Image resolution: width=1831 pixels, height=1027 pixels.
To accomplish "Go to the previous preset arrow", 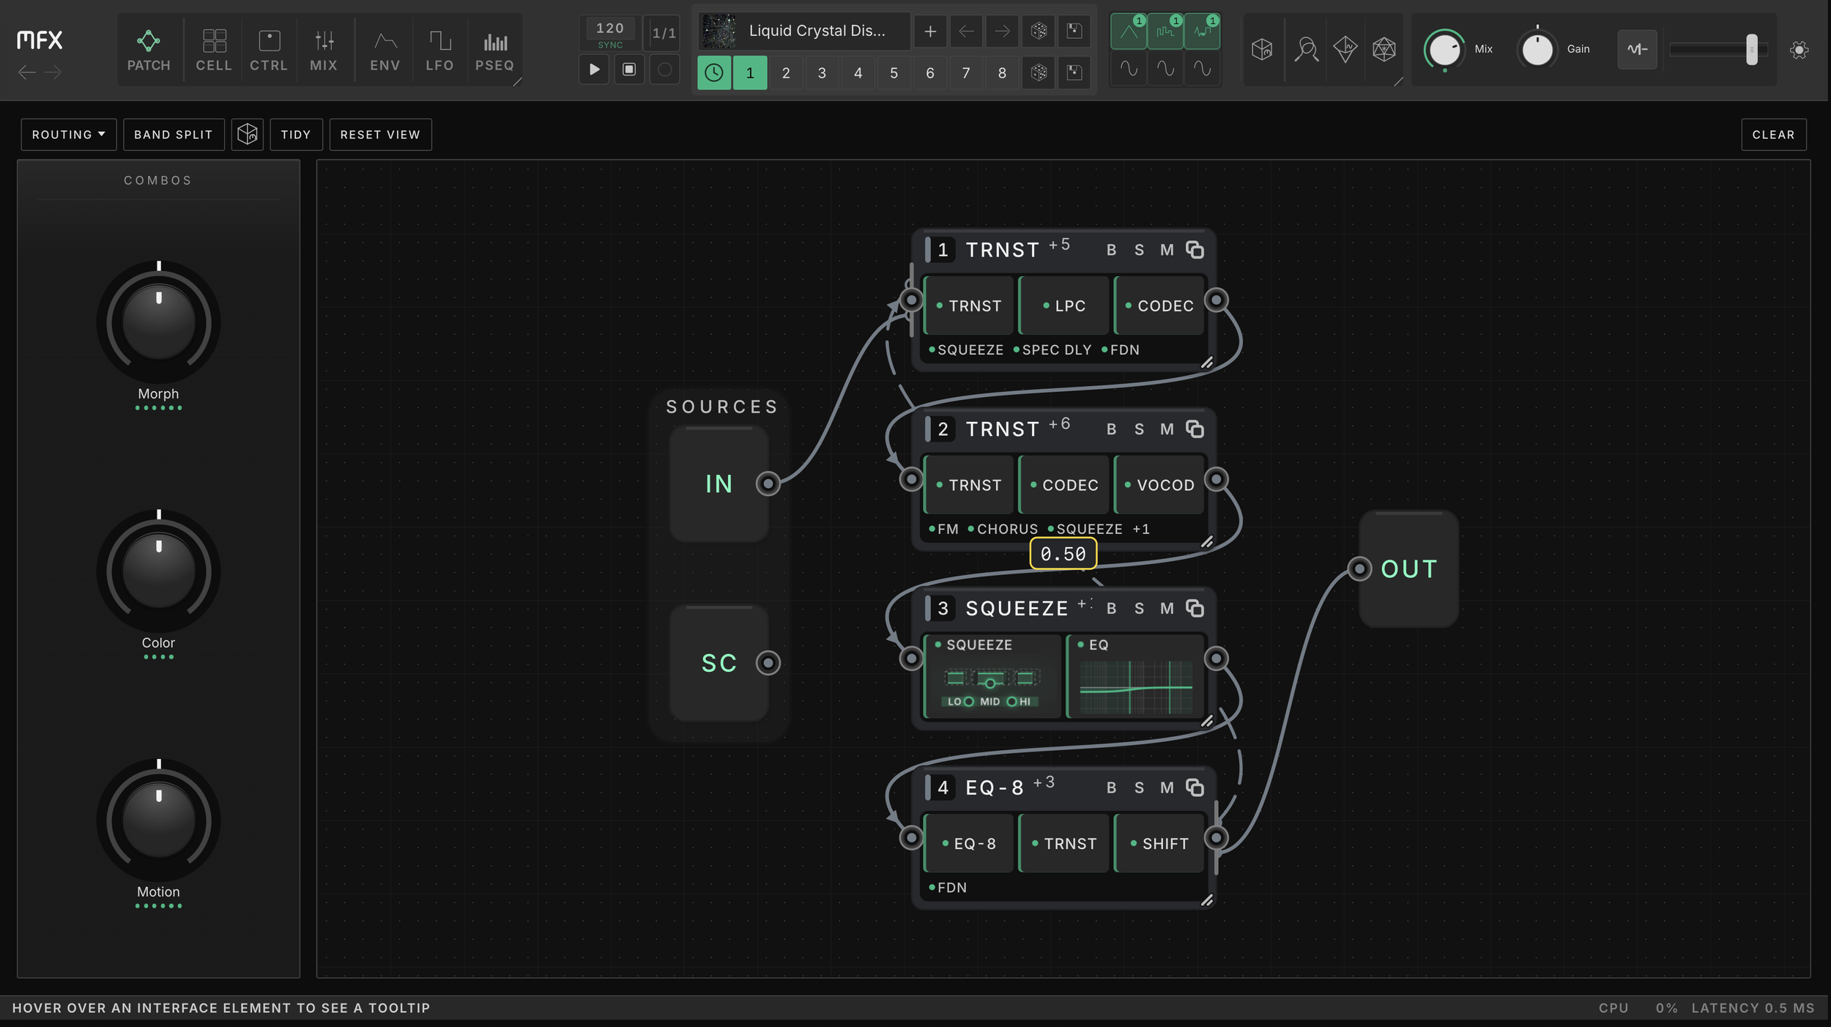I will point(966,31).
